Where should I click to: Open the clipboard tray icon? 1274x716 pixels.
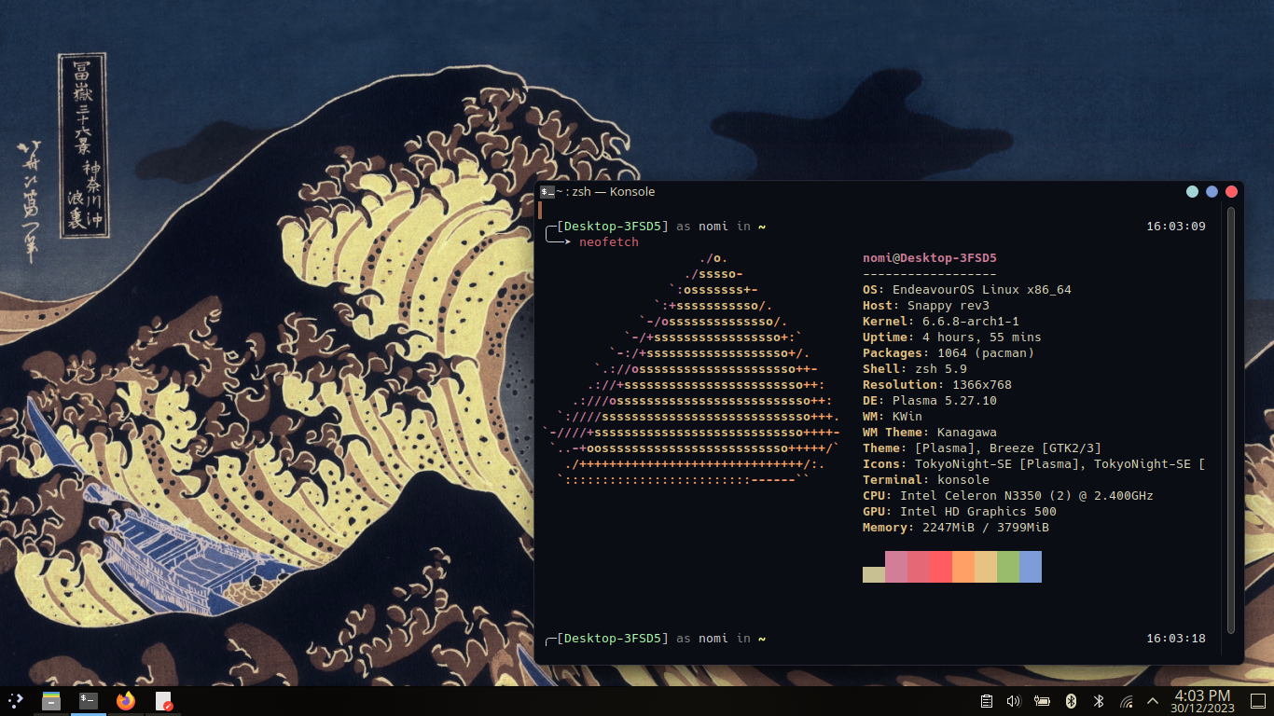(986, 701)
